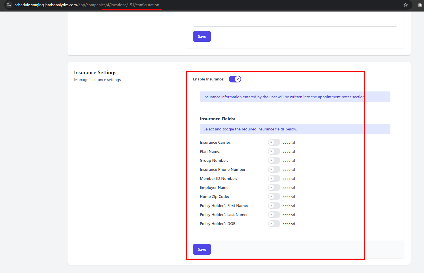
Task: Click the Policy Holder's First Name label
Action: point(224,206)
